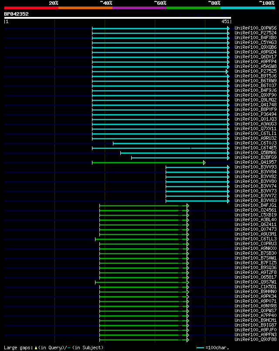Screen dimensions: 279x351
Task: Click the green alignment bar for UniRef100_C6TLL3
Action: point(141,239)
